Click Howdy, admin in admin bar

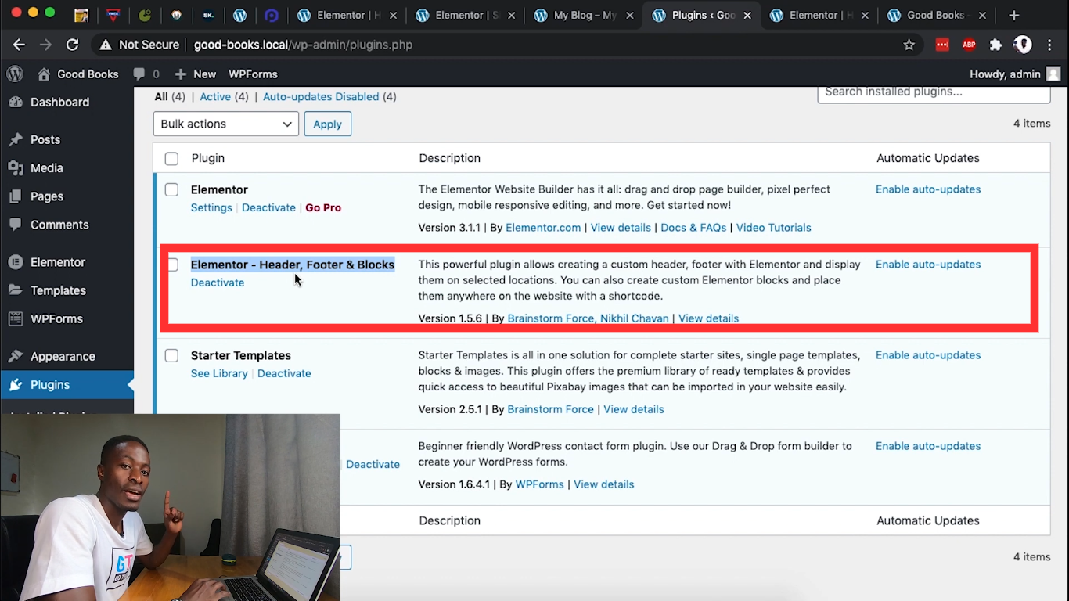pyautogui.click(x=1005, y=74)
